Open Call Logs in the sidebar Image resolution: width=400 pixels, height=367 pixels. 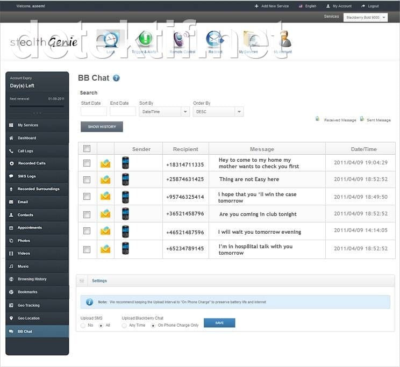[x=25, y=151]
